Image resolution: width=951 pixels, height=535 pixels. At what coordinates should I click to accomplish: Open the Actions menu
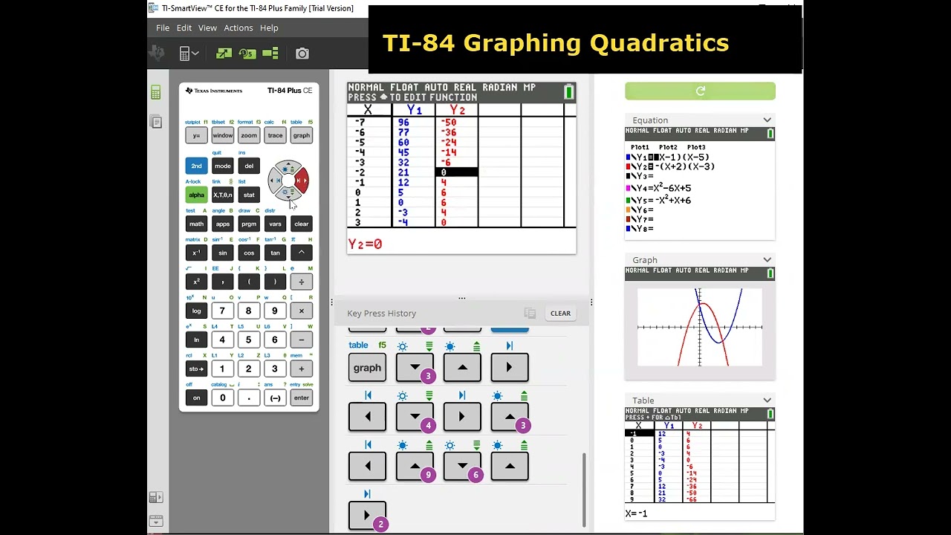(238, 27)
